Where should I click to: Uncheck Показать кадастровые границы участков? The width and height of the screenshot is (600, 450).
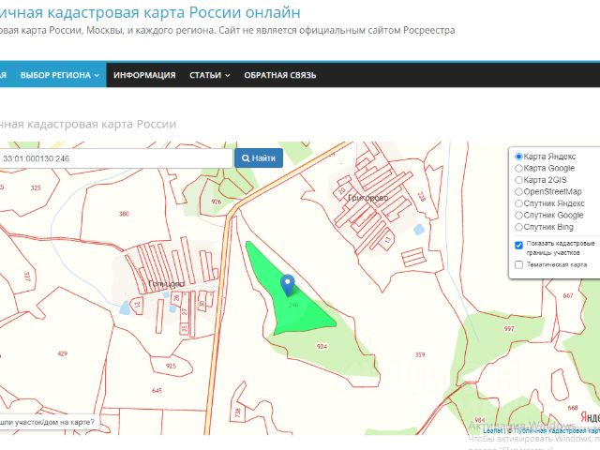coord(518,246)
